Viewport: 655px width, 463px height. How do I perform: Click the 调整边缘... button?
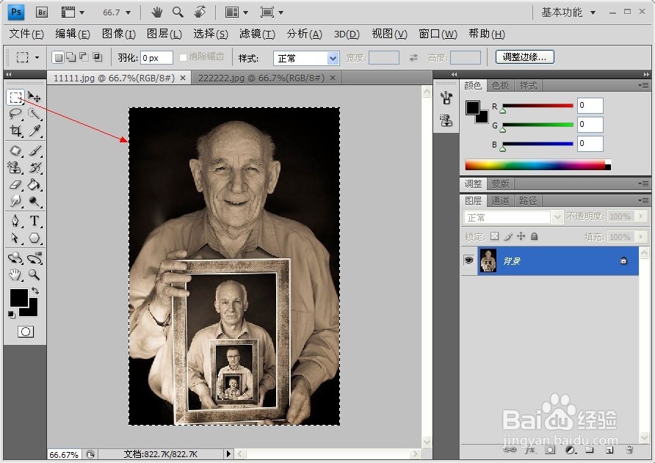point(524,57)
